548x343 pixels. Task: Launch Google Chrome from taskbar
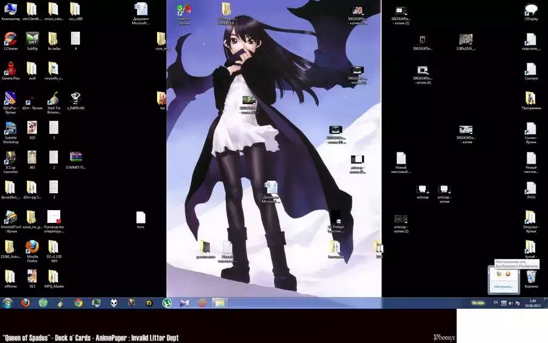pyautogui.click(x=79, y=303)
